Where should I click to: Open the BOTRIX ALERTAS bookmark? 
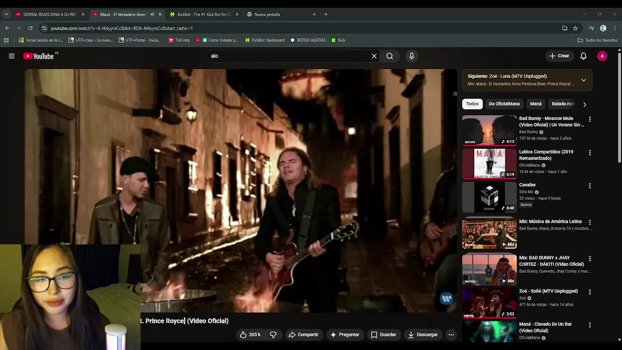click(308, 40)
